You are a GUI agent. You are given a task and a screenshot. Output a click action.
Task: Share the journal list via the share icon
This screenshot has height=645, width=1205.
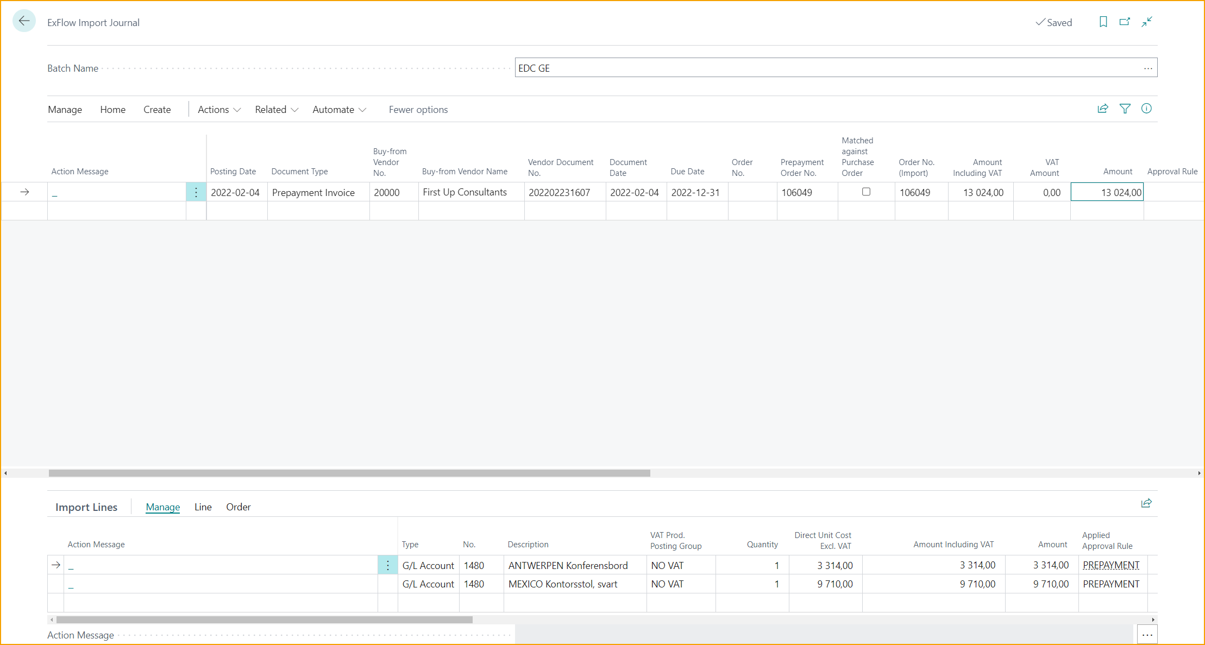(1102, 109)
